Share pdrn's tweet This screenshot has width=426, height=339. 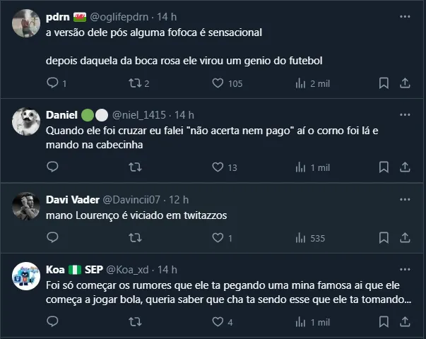(405, 83)
